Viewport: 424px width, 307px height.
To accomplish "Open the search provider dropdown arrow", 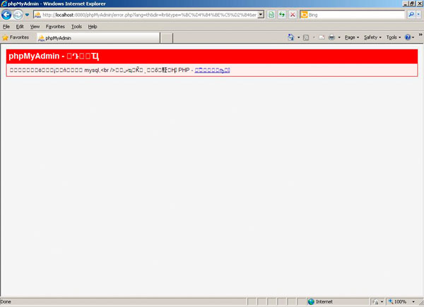I will click(418, 15).
